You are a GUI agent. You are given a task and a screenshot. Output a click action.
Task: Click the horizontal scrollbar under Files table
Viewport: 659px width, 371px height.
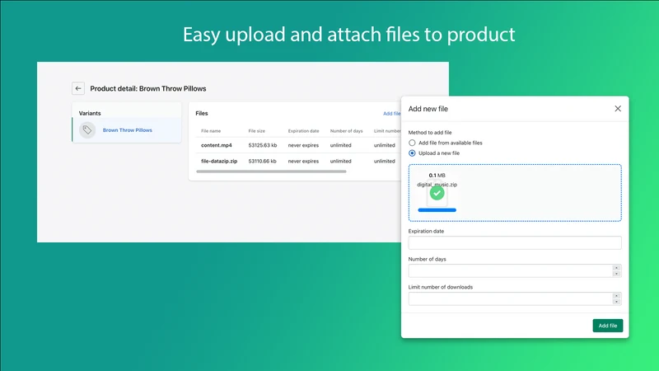272,171
